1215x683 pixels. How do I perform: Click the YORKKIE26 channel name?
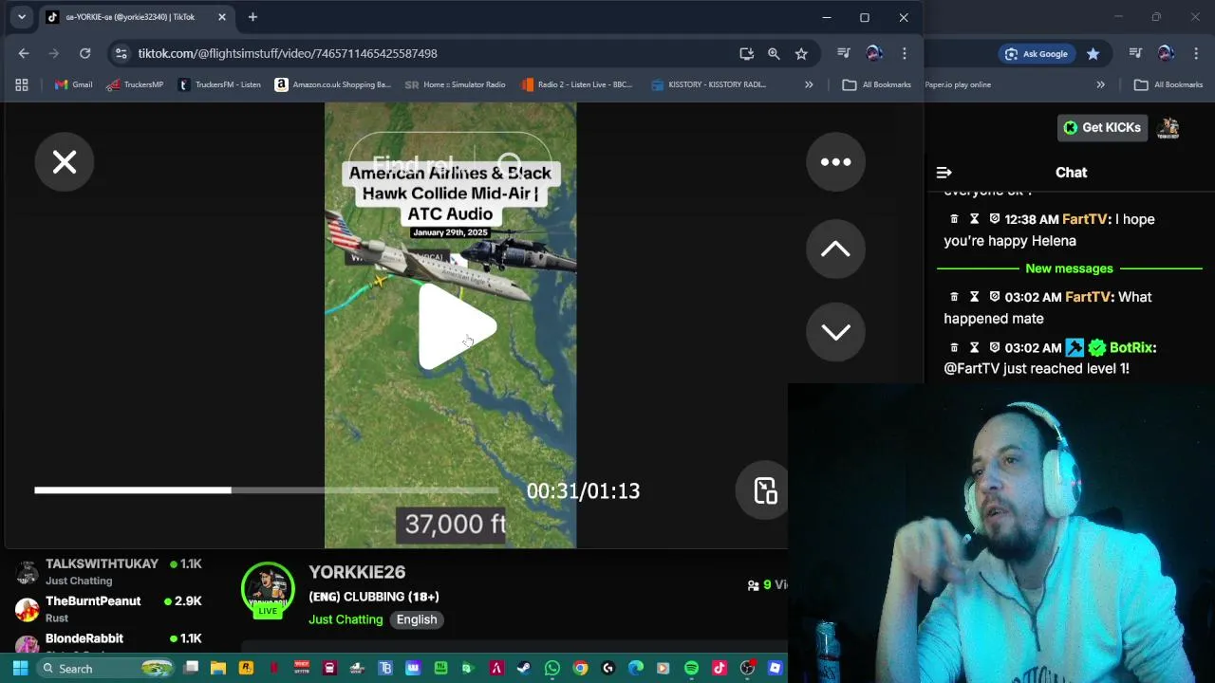pos(357,572)
